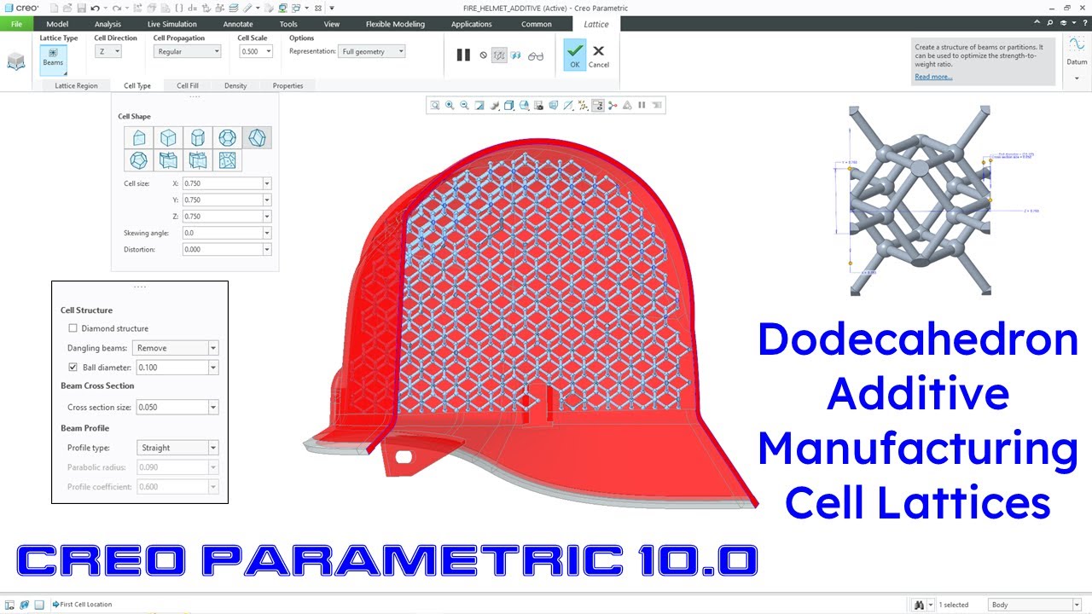Toggle the model tree display status icon
This screenshot has height=614, width=1092.
coord(9,605)
